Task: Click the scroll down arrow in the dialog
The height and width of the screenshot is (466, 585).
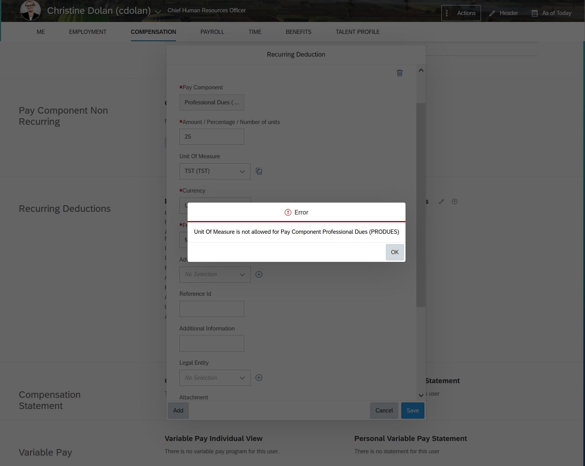Action: 421,395
